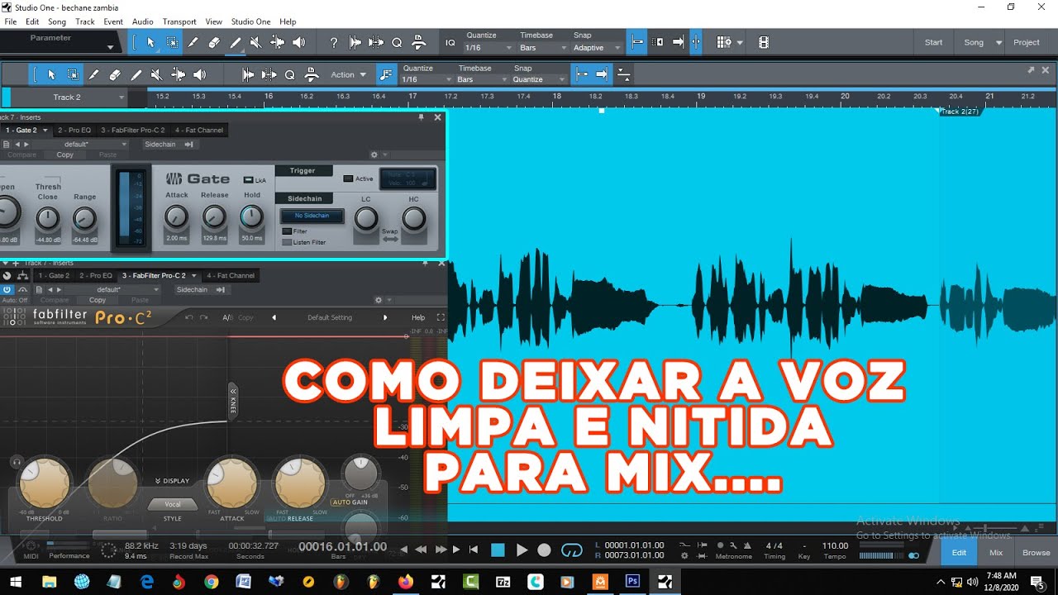Click the Pro-C 2 full screen icon
The width and height of the screenshot is (1058, 595).
point(441,317)
